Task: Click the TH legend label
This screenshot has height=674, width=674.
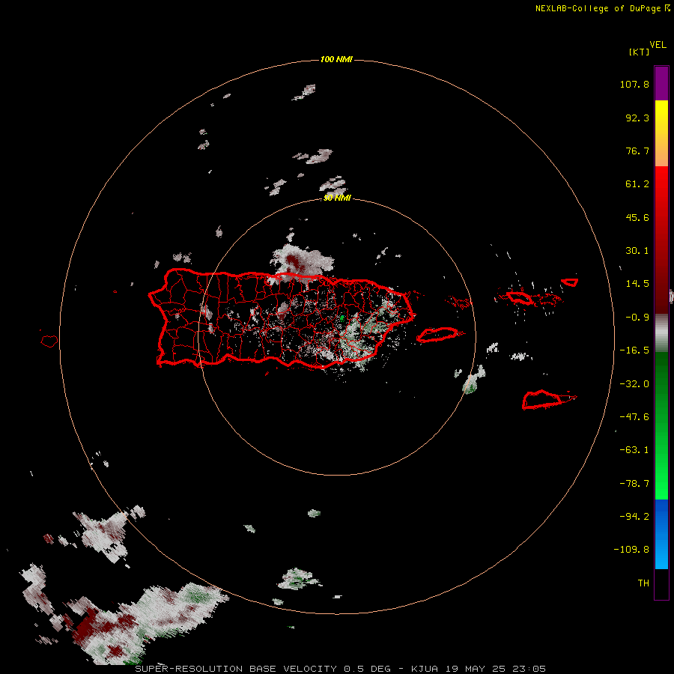Action: (643, 583)
